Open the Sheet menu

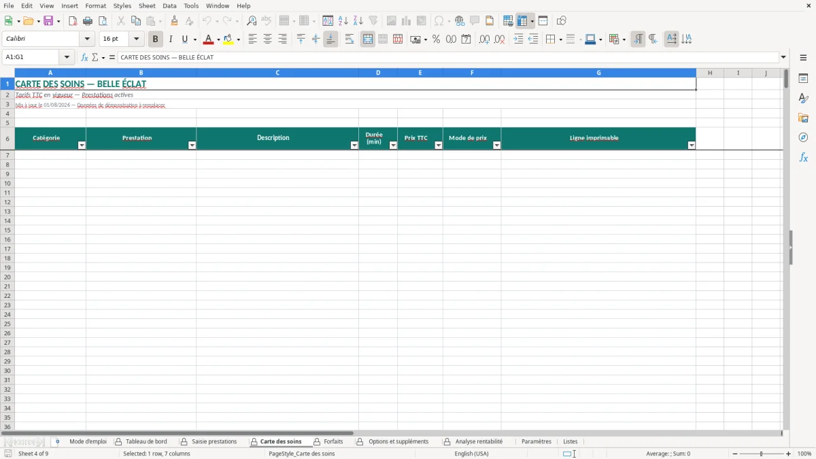tap(147, 5)
